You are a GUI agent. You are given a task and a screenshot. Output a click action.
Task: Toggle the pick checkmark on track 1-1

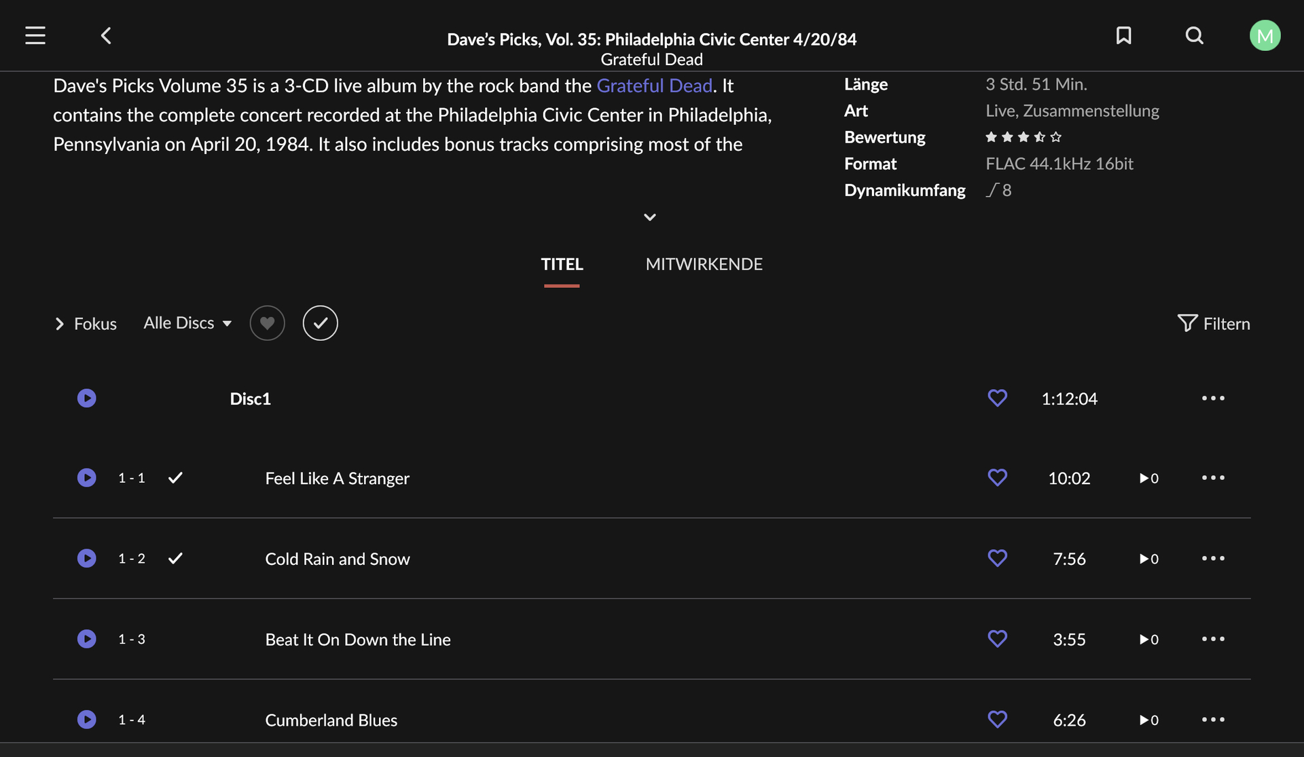click(175, 478)
